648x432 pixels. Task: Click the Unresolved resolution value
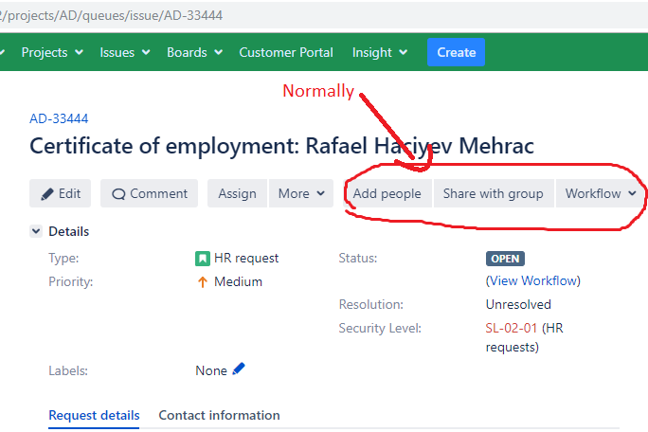tap(518, 304)
